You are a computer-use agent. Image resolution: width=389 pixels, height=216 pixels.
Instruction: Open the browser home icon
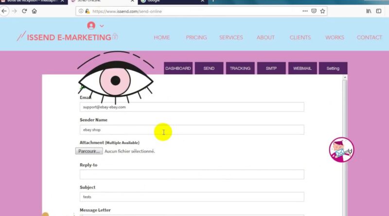(x=34, y=11)
